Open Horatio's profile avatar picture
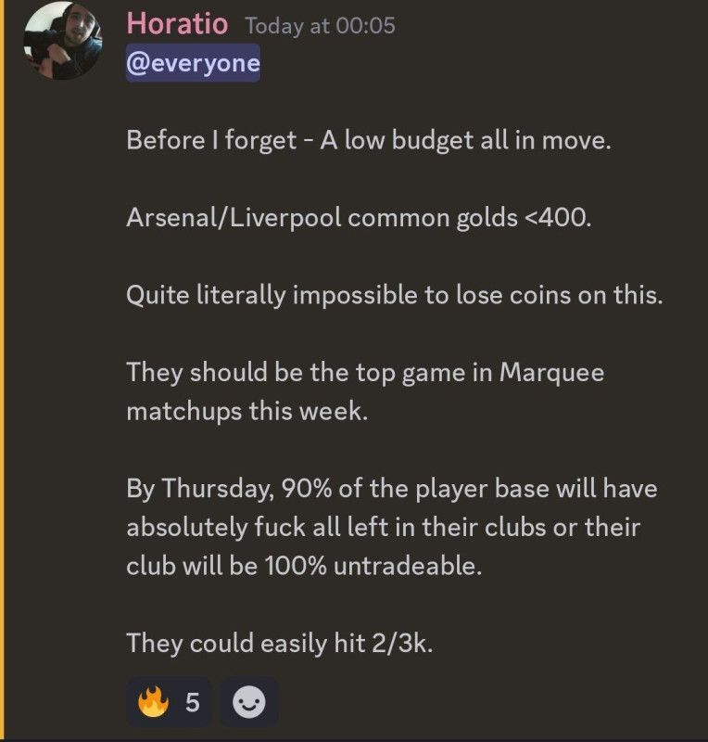This screenshot has width=708, height=742. 63,41
